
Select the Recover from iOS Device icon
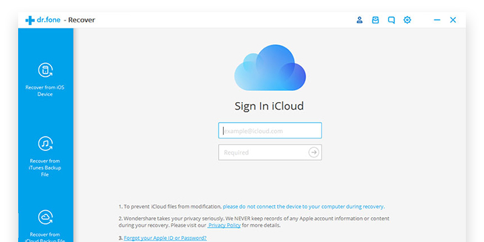click(x=46, y=70)
